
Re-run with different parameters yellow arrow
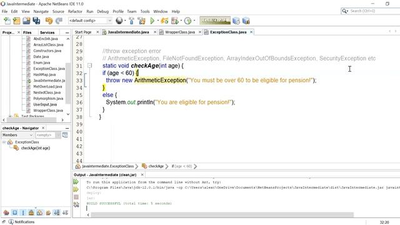[x=76, y=189]
